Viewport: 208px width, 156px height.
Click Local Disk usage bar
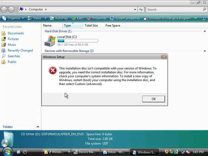click(78, 41)
